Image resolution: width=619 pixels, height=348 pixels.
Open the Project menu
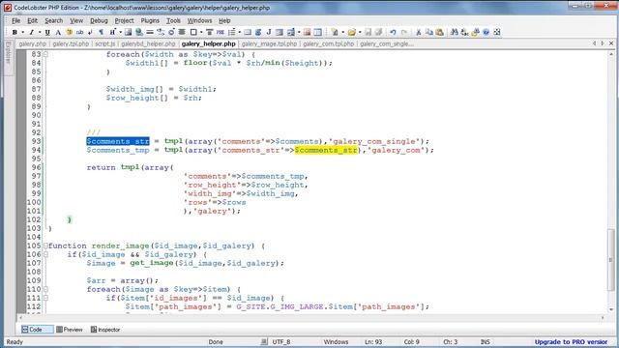(x=125, y=20)
